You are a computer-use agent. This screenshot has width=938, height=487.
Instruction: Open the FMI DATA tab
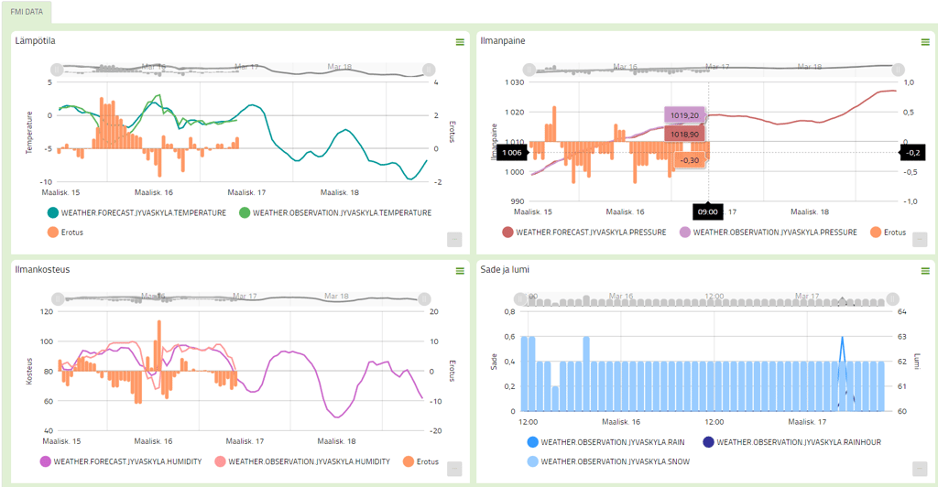click(x=27, y=12)
